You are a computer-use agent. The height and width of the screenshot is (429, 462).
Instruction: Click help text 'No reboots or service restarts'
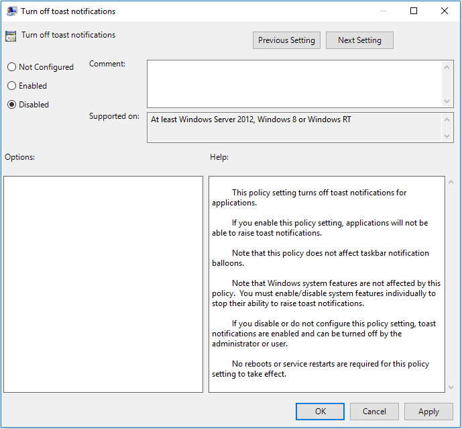[x=284, y=364]
